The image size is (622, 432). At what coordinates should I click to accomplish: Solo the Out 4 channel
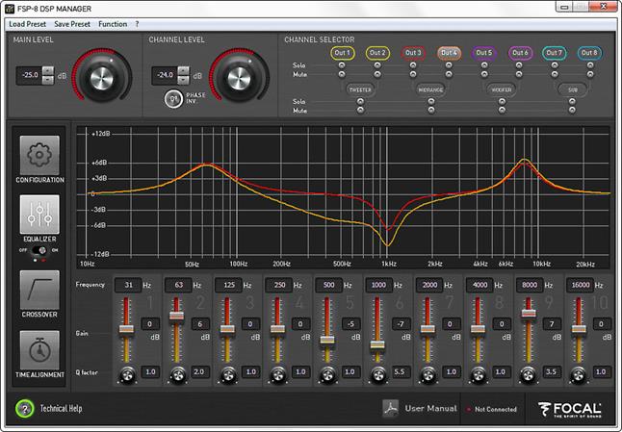449,65
